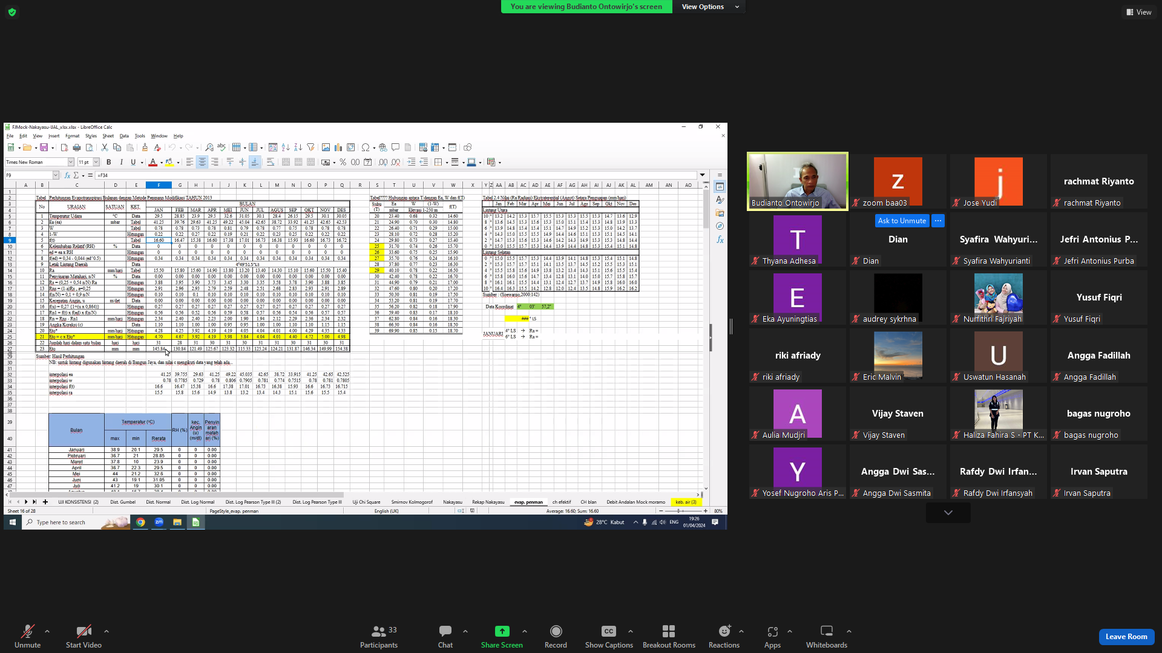Click the Insert Hyperlink icon in Calc

(382, 148)
